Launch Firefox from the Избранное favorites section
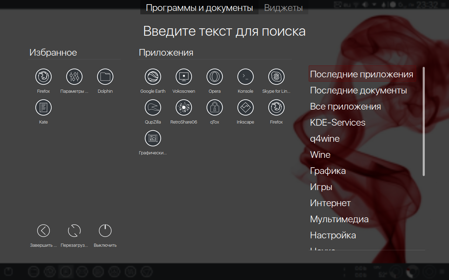 [x=43, y=77]
